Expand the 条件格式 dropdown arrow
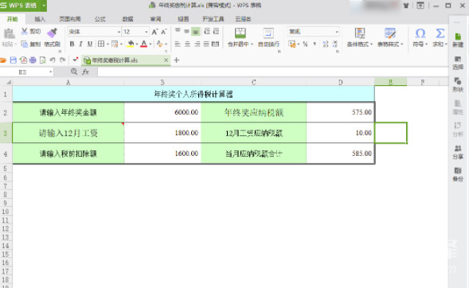The width and height of the screenshot is (469, 288). 371,45
